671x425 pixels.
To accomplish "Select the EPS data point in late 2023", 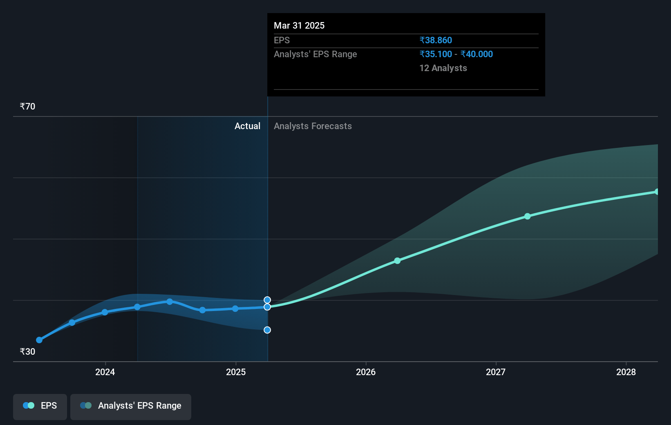I will (72, 322).
